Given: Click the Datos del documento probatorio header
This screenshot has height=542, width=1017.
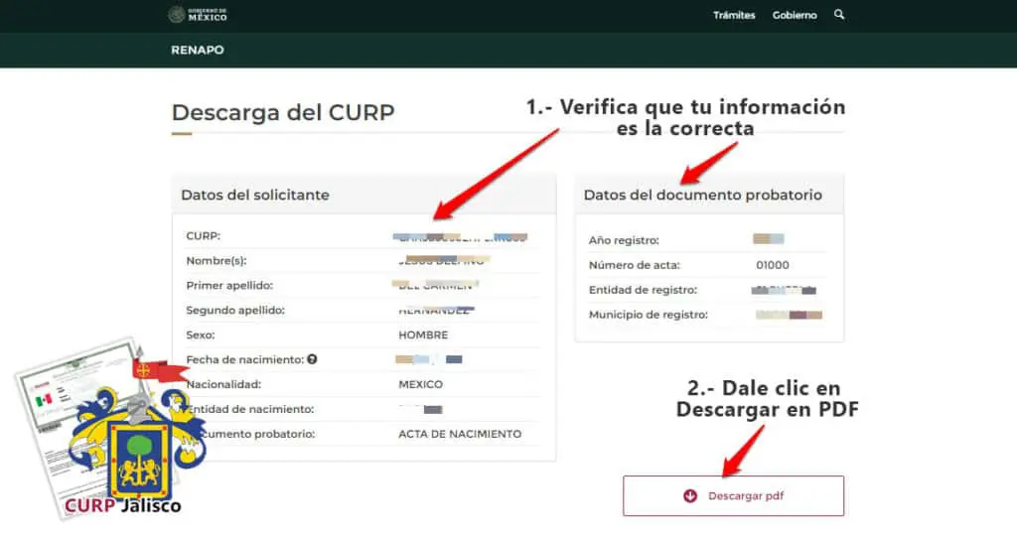Looking at the screenshot, I should tap(709, 195).
